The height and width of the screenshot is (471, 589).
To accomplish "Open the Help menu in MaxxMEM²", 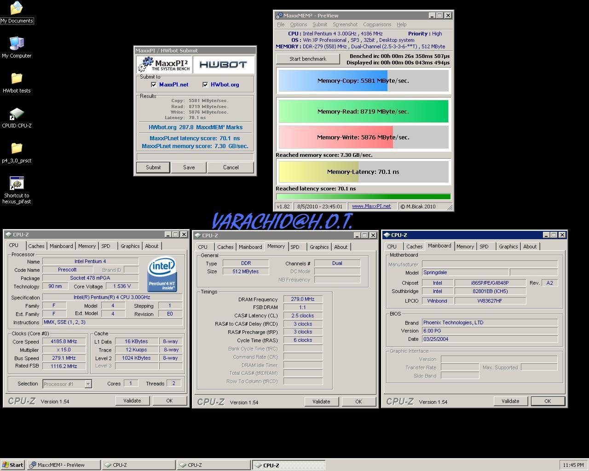I will (402, 25).
